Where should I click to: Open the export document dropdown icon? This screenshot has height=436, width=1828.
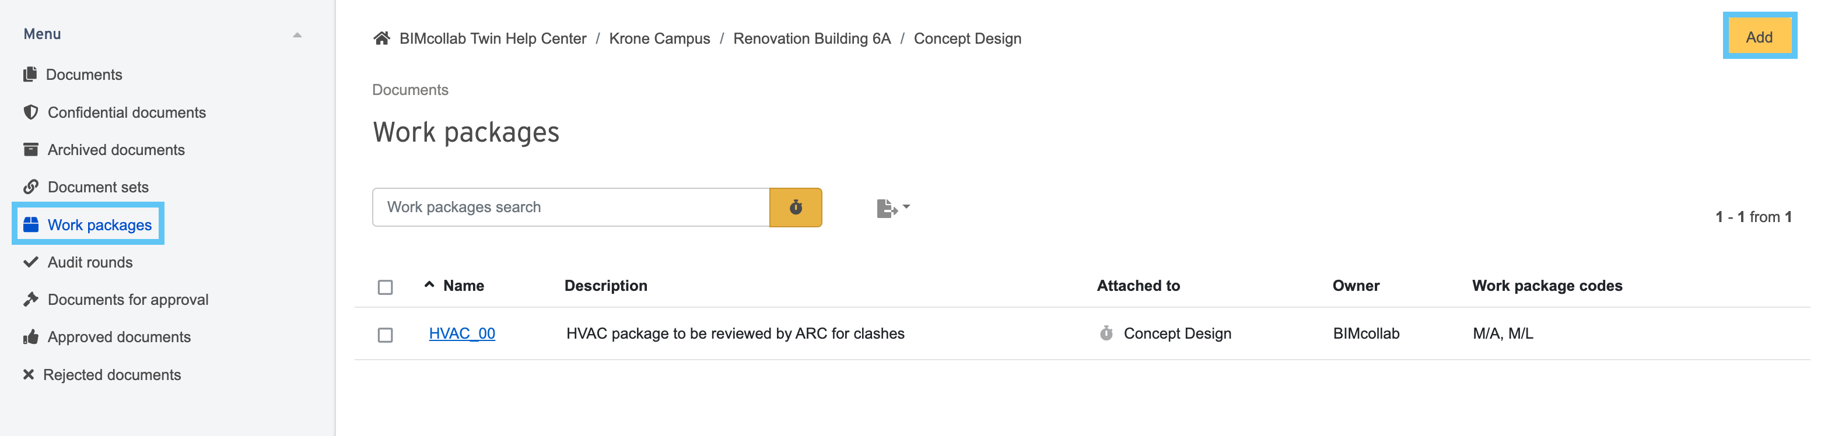click(x=893, y=208)
